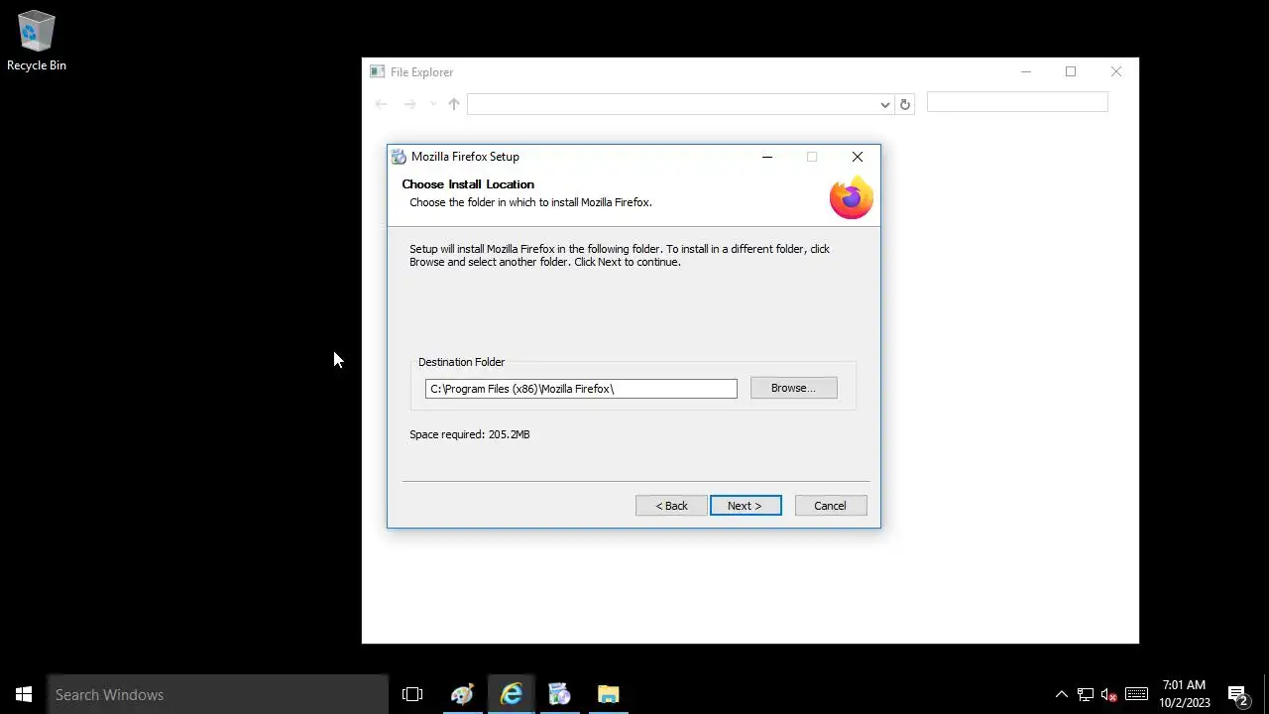The height and width of the screenshot is (714, 1269).
Task: Click the Firefox installer taskbar icon
Action: tap(559, 694)
